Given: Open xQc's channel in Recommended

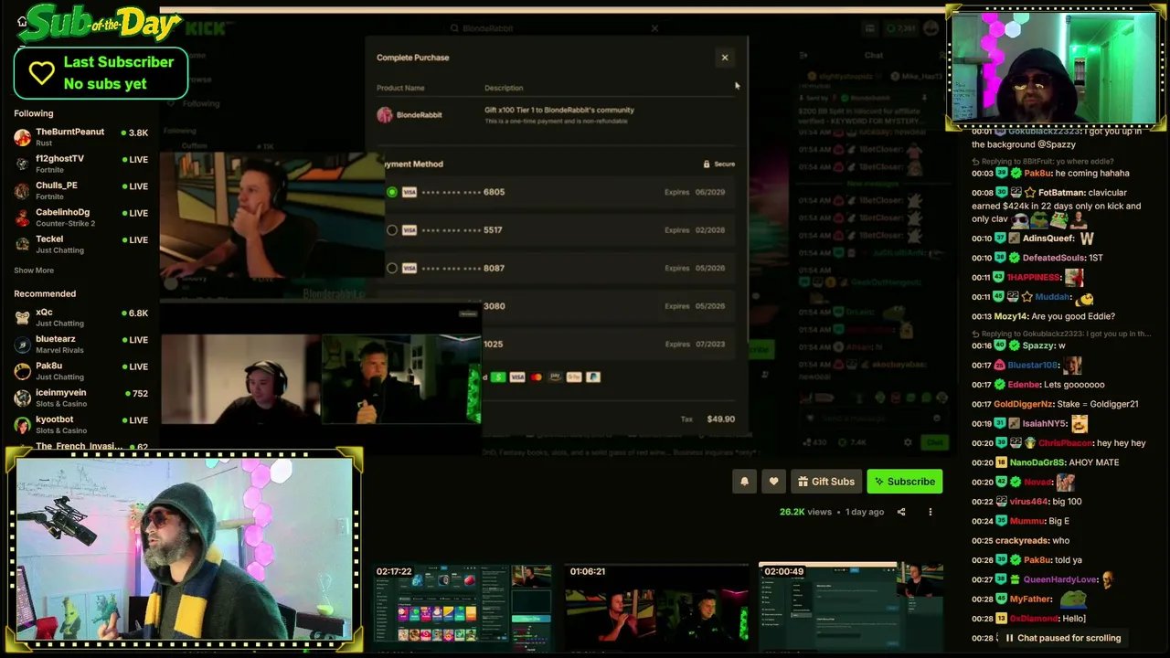Looking at the screenshot, I should [80, 317].
